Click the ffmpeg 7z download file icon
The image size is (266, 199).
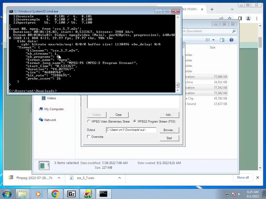pyautogui.click(x=11, y=177)
